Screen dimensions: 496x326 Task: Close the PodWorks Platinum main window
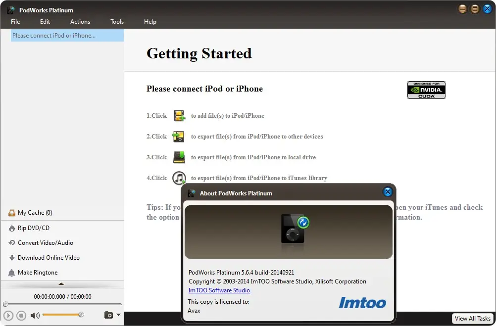487,9
